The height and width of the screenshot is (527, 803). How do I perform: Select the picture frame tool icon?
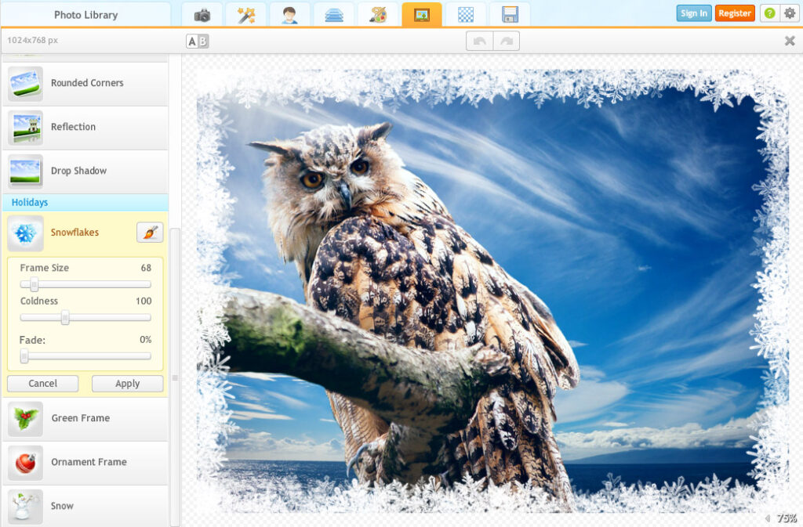point(423,13)
